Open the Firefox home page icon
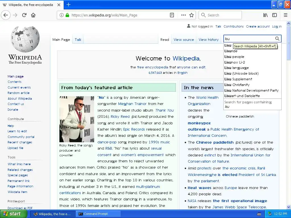 pos(33,15)
